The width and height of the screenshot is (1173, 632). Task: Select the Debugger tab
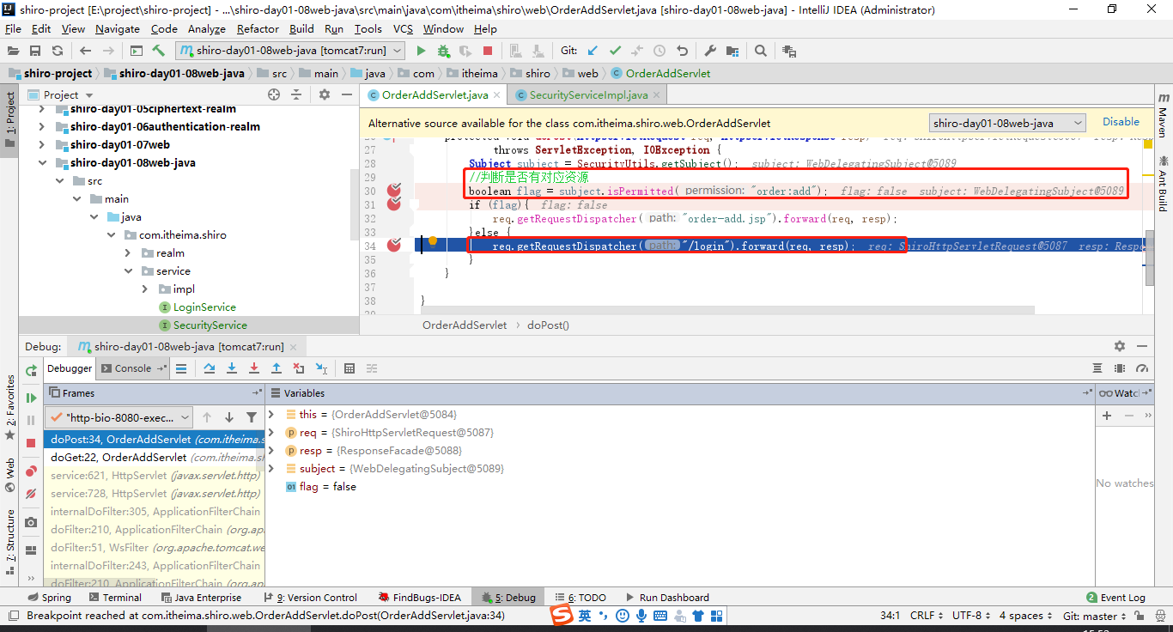tap(70, 368)
